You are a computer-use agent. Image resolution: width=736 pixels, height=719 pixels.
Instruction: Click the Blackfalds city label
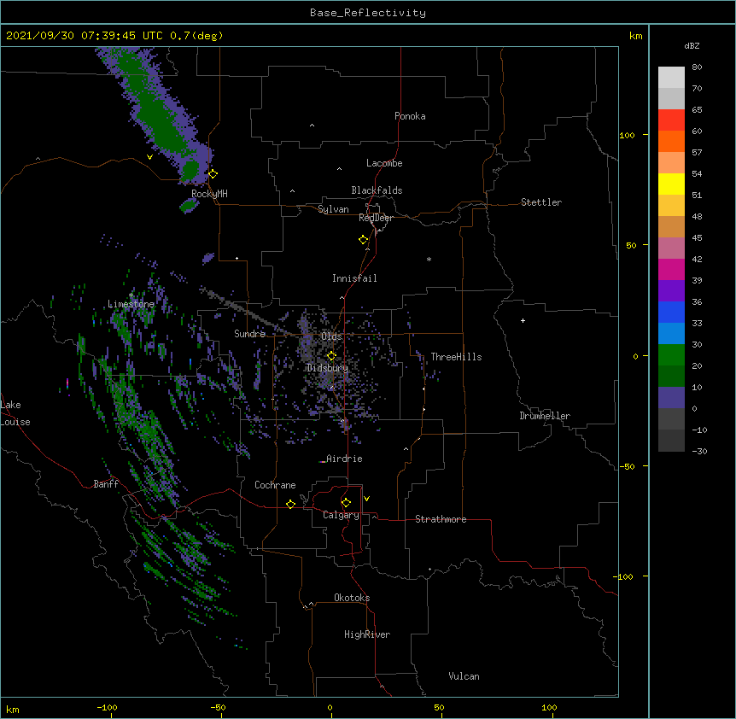point(377,190)
